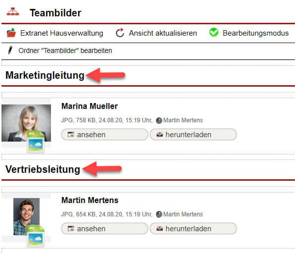Go to Extranet Hausverwaltung

[x=62, y=33]
